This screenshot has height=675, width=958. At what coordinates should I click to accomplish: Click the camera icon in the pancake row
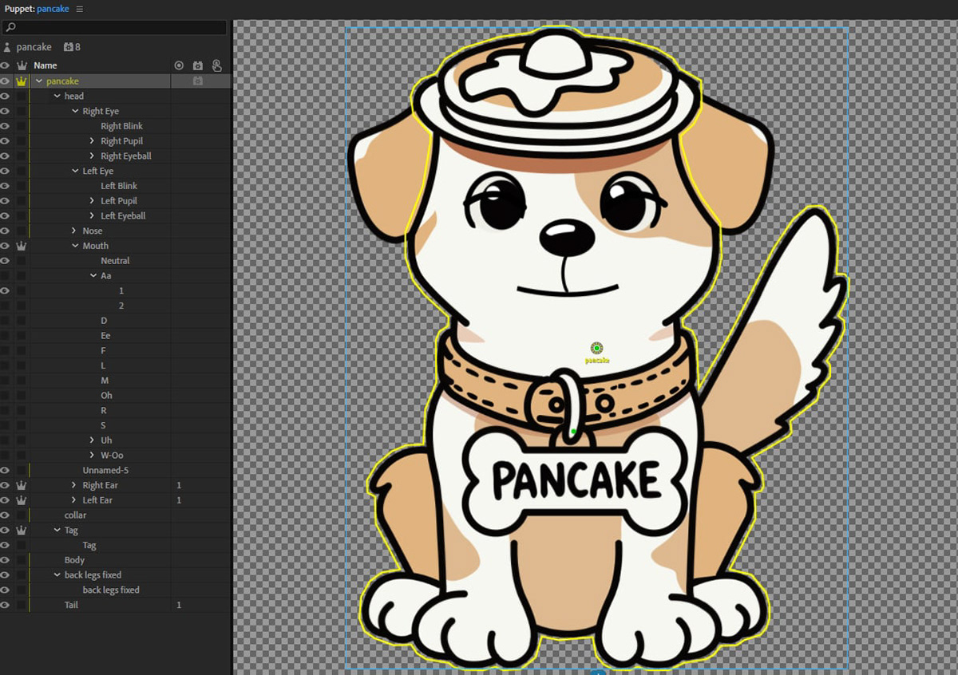(198, 81)
